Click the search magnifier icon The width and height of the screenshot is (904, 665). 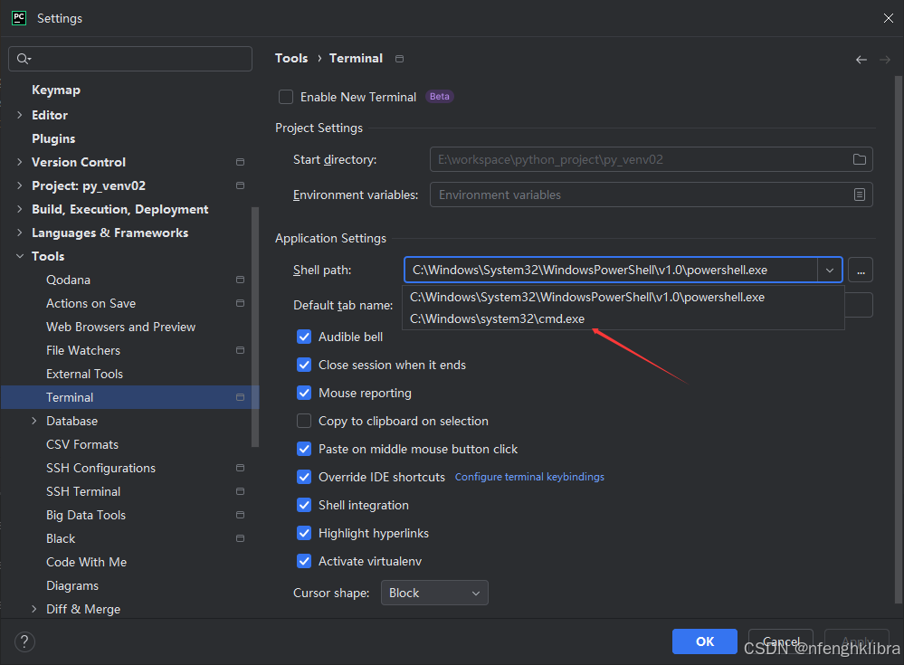click(x=23, y=59)
